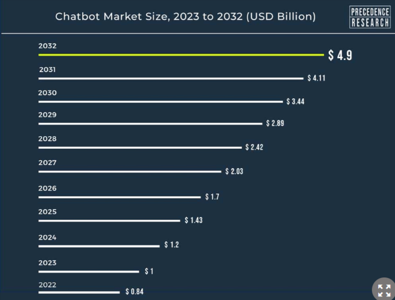Screen dimensions: 395x300
Task: Select the 2027 year label
Action: pyautogui.click(x=47, y=163)
